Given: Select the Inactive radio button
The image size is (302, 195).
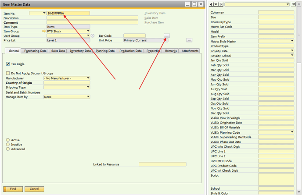Looking at the screenshot, I should point(8,145).
